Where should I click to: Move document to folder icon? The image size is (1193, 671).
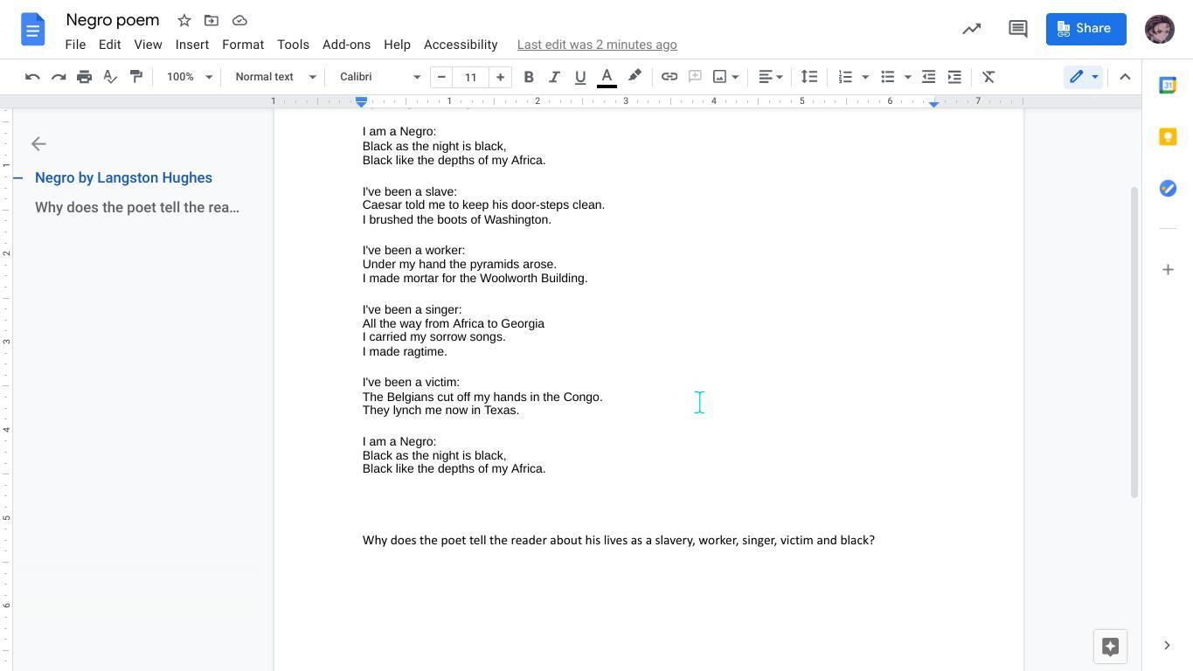coord(212,20)
